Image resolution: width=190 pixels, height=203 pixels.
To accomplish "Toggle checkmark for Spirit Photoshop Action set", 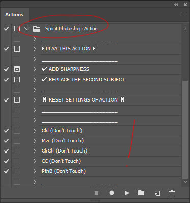I will [6, 29].
